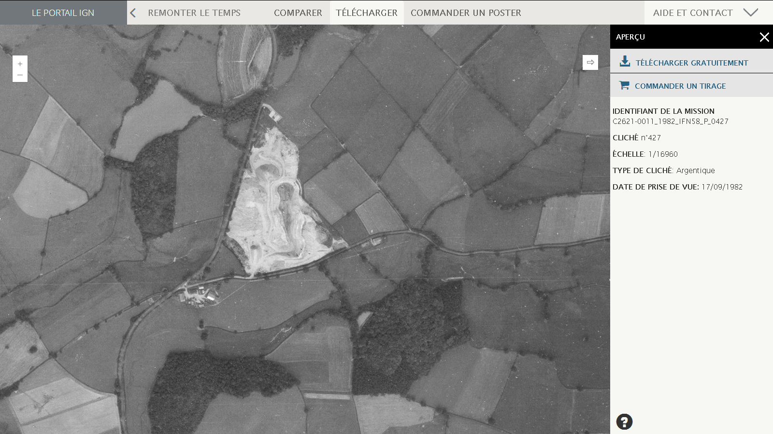
Task: Open LE PORTAIL IGN link
Action: (x=63, y=13)
